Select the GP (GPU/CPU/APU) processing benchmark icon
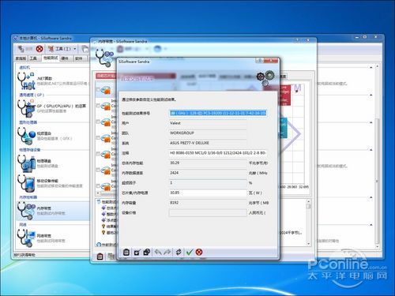 pyautogui.click(x=26, y=108)
